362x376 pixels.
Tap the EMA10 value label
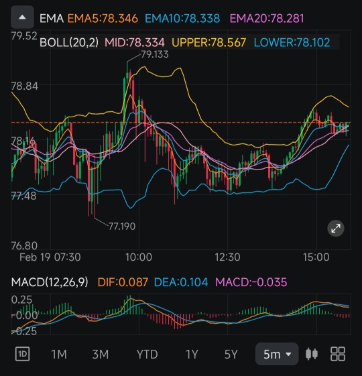point(182,19)
